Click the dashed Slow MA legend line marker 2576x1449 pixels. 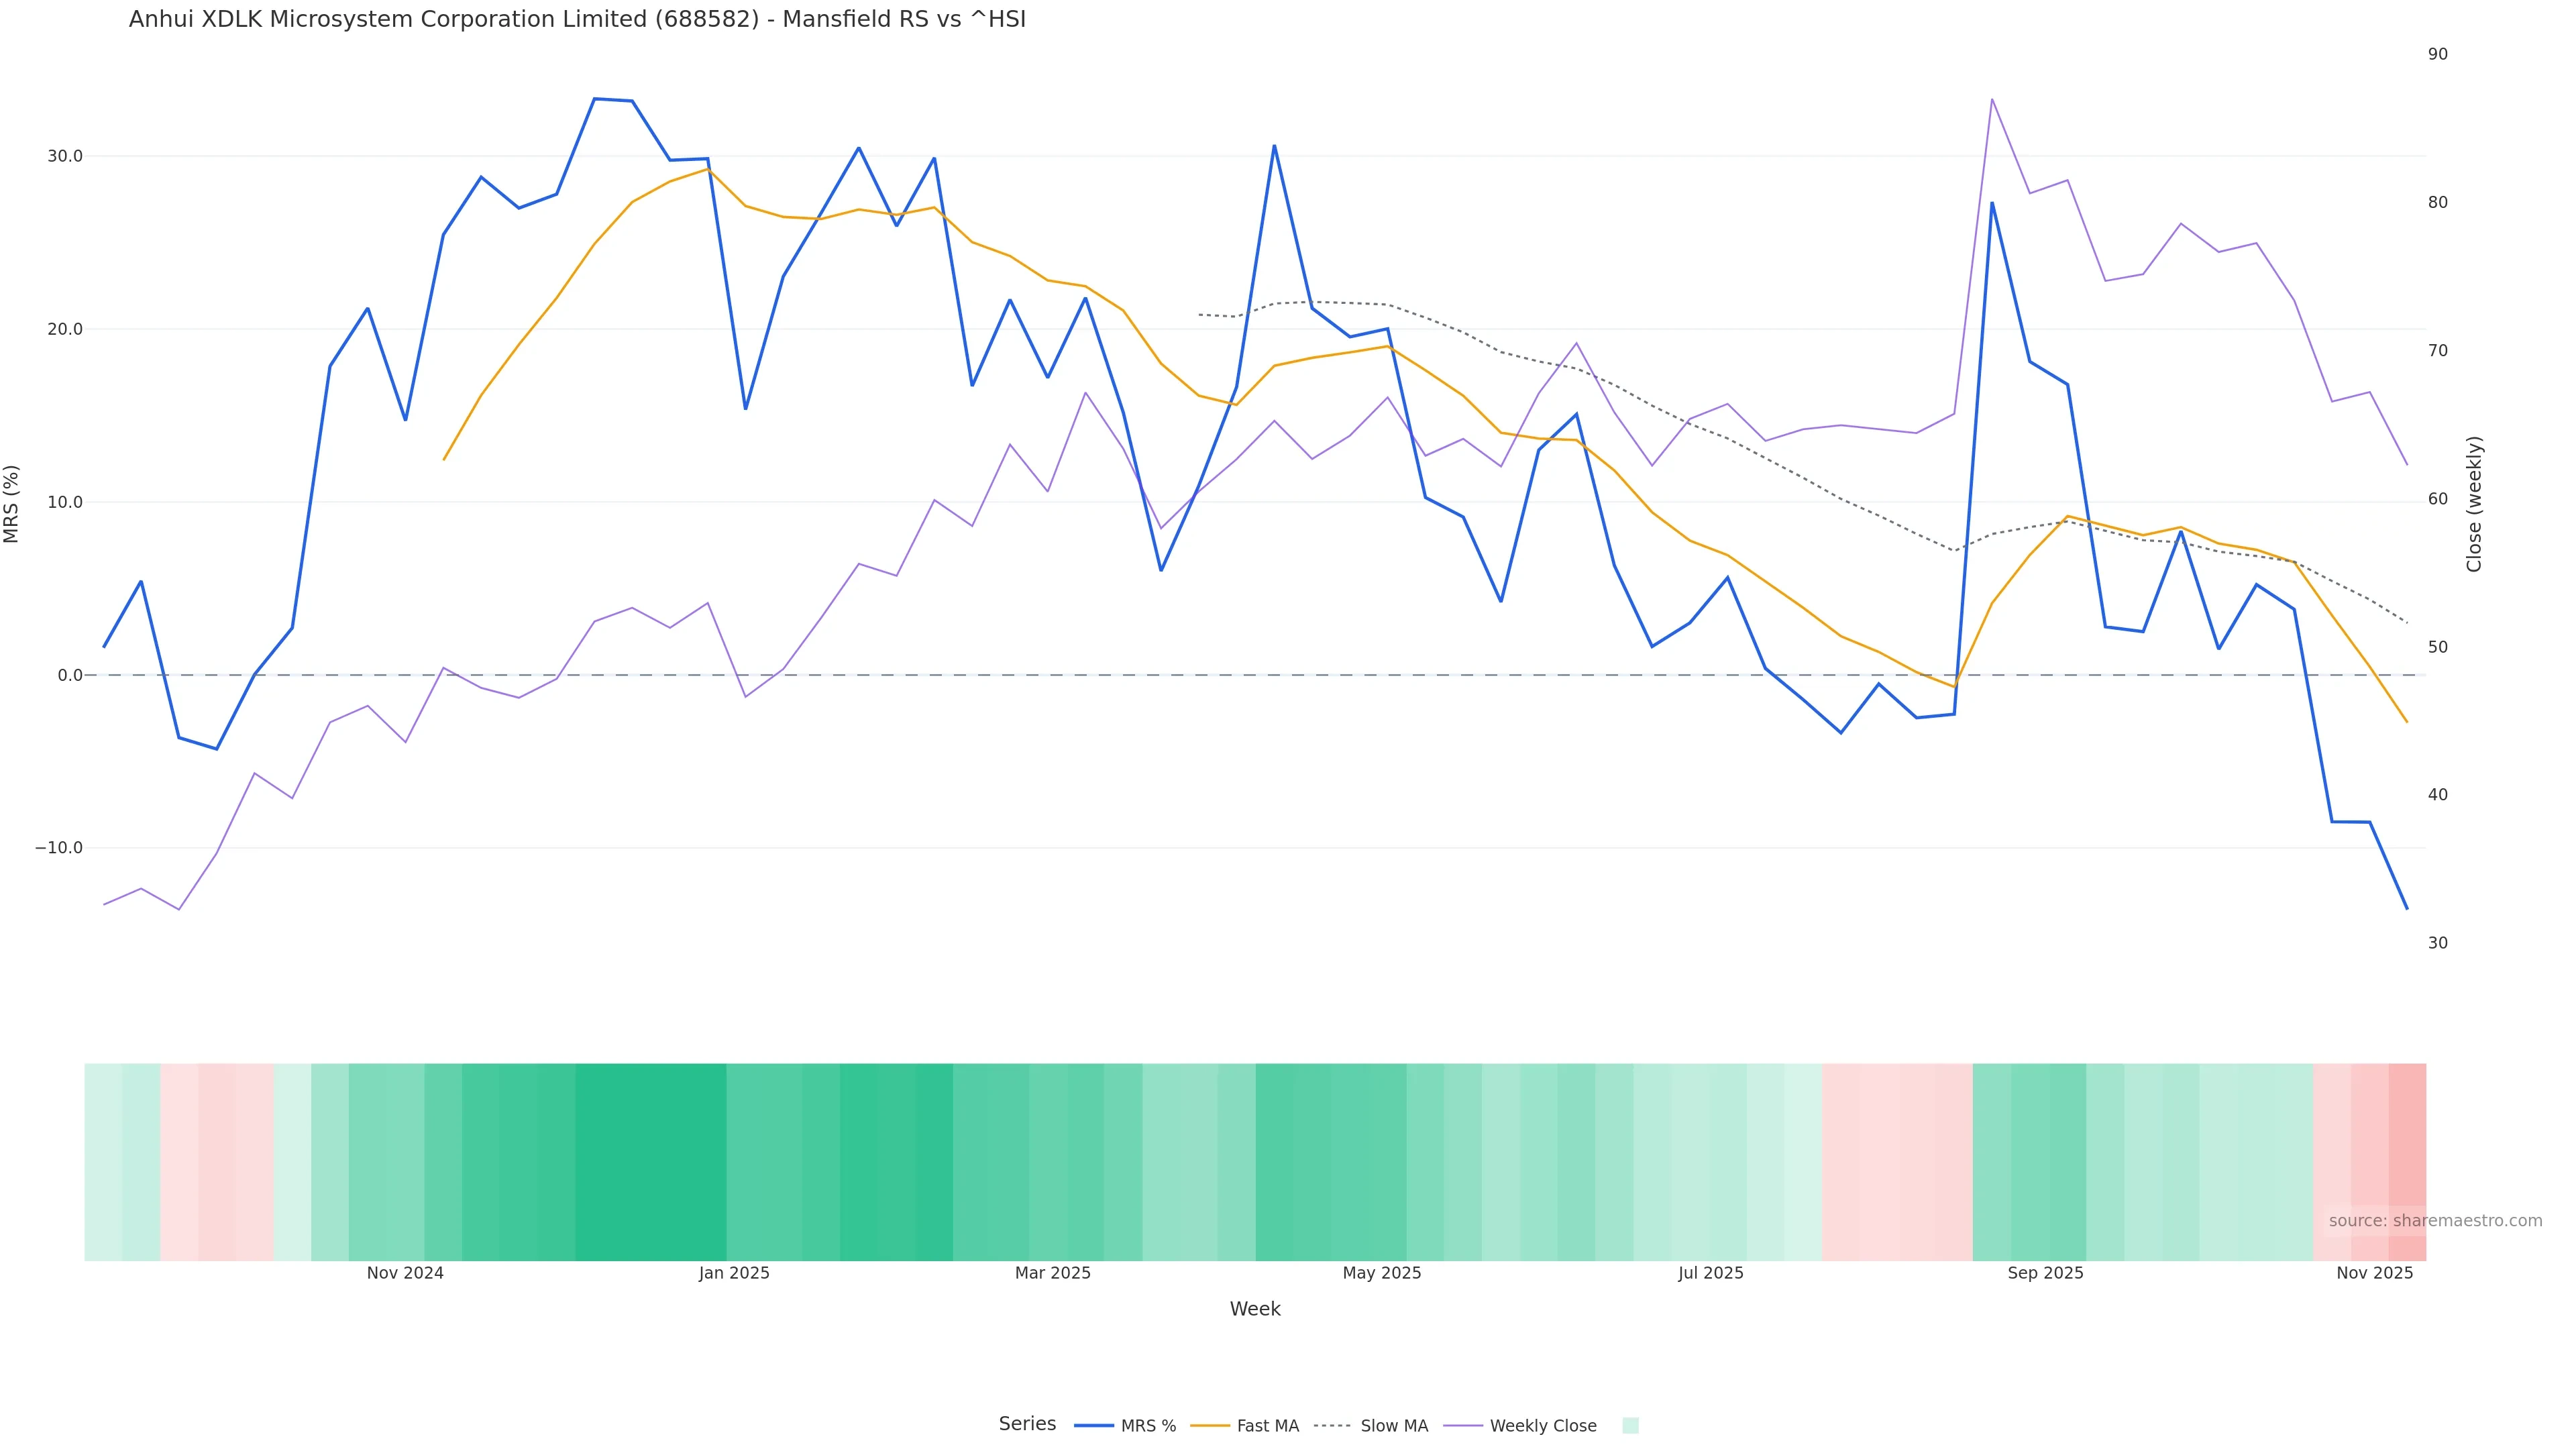[1332, 1426]
